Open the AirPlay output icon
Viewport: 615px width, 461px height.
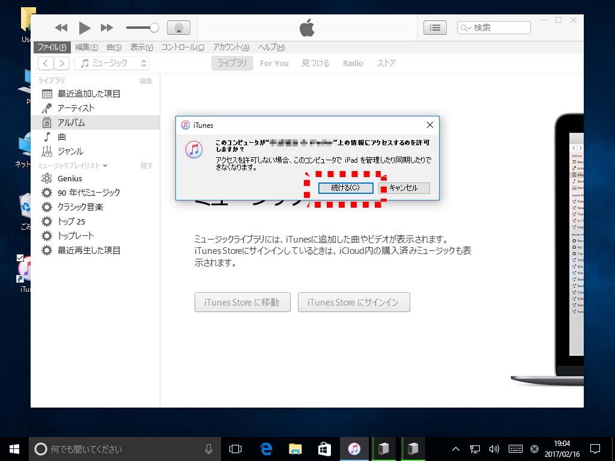click(178, 28)
